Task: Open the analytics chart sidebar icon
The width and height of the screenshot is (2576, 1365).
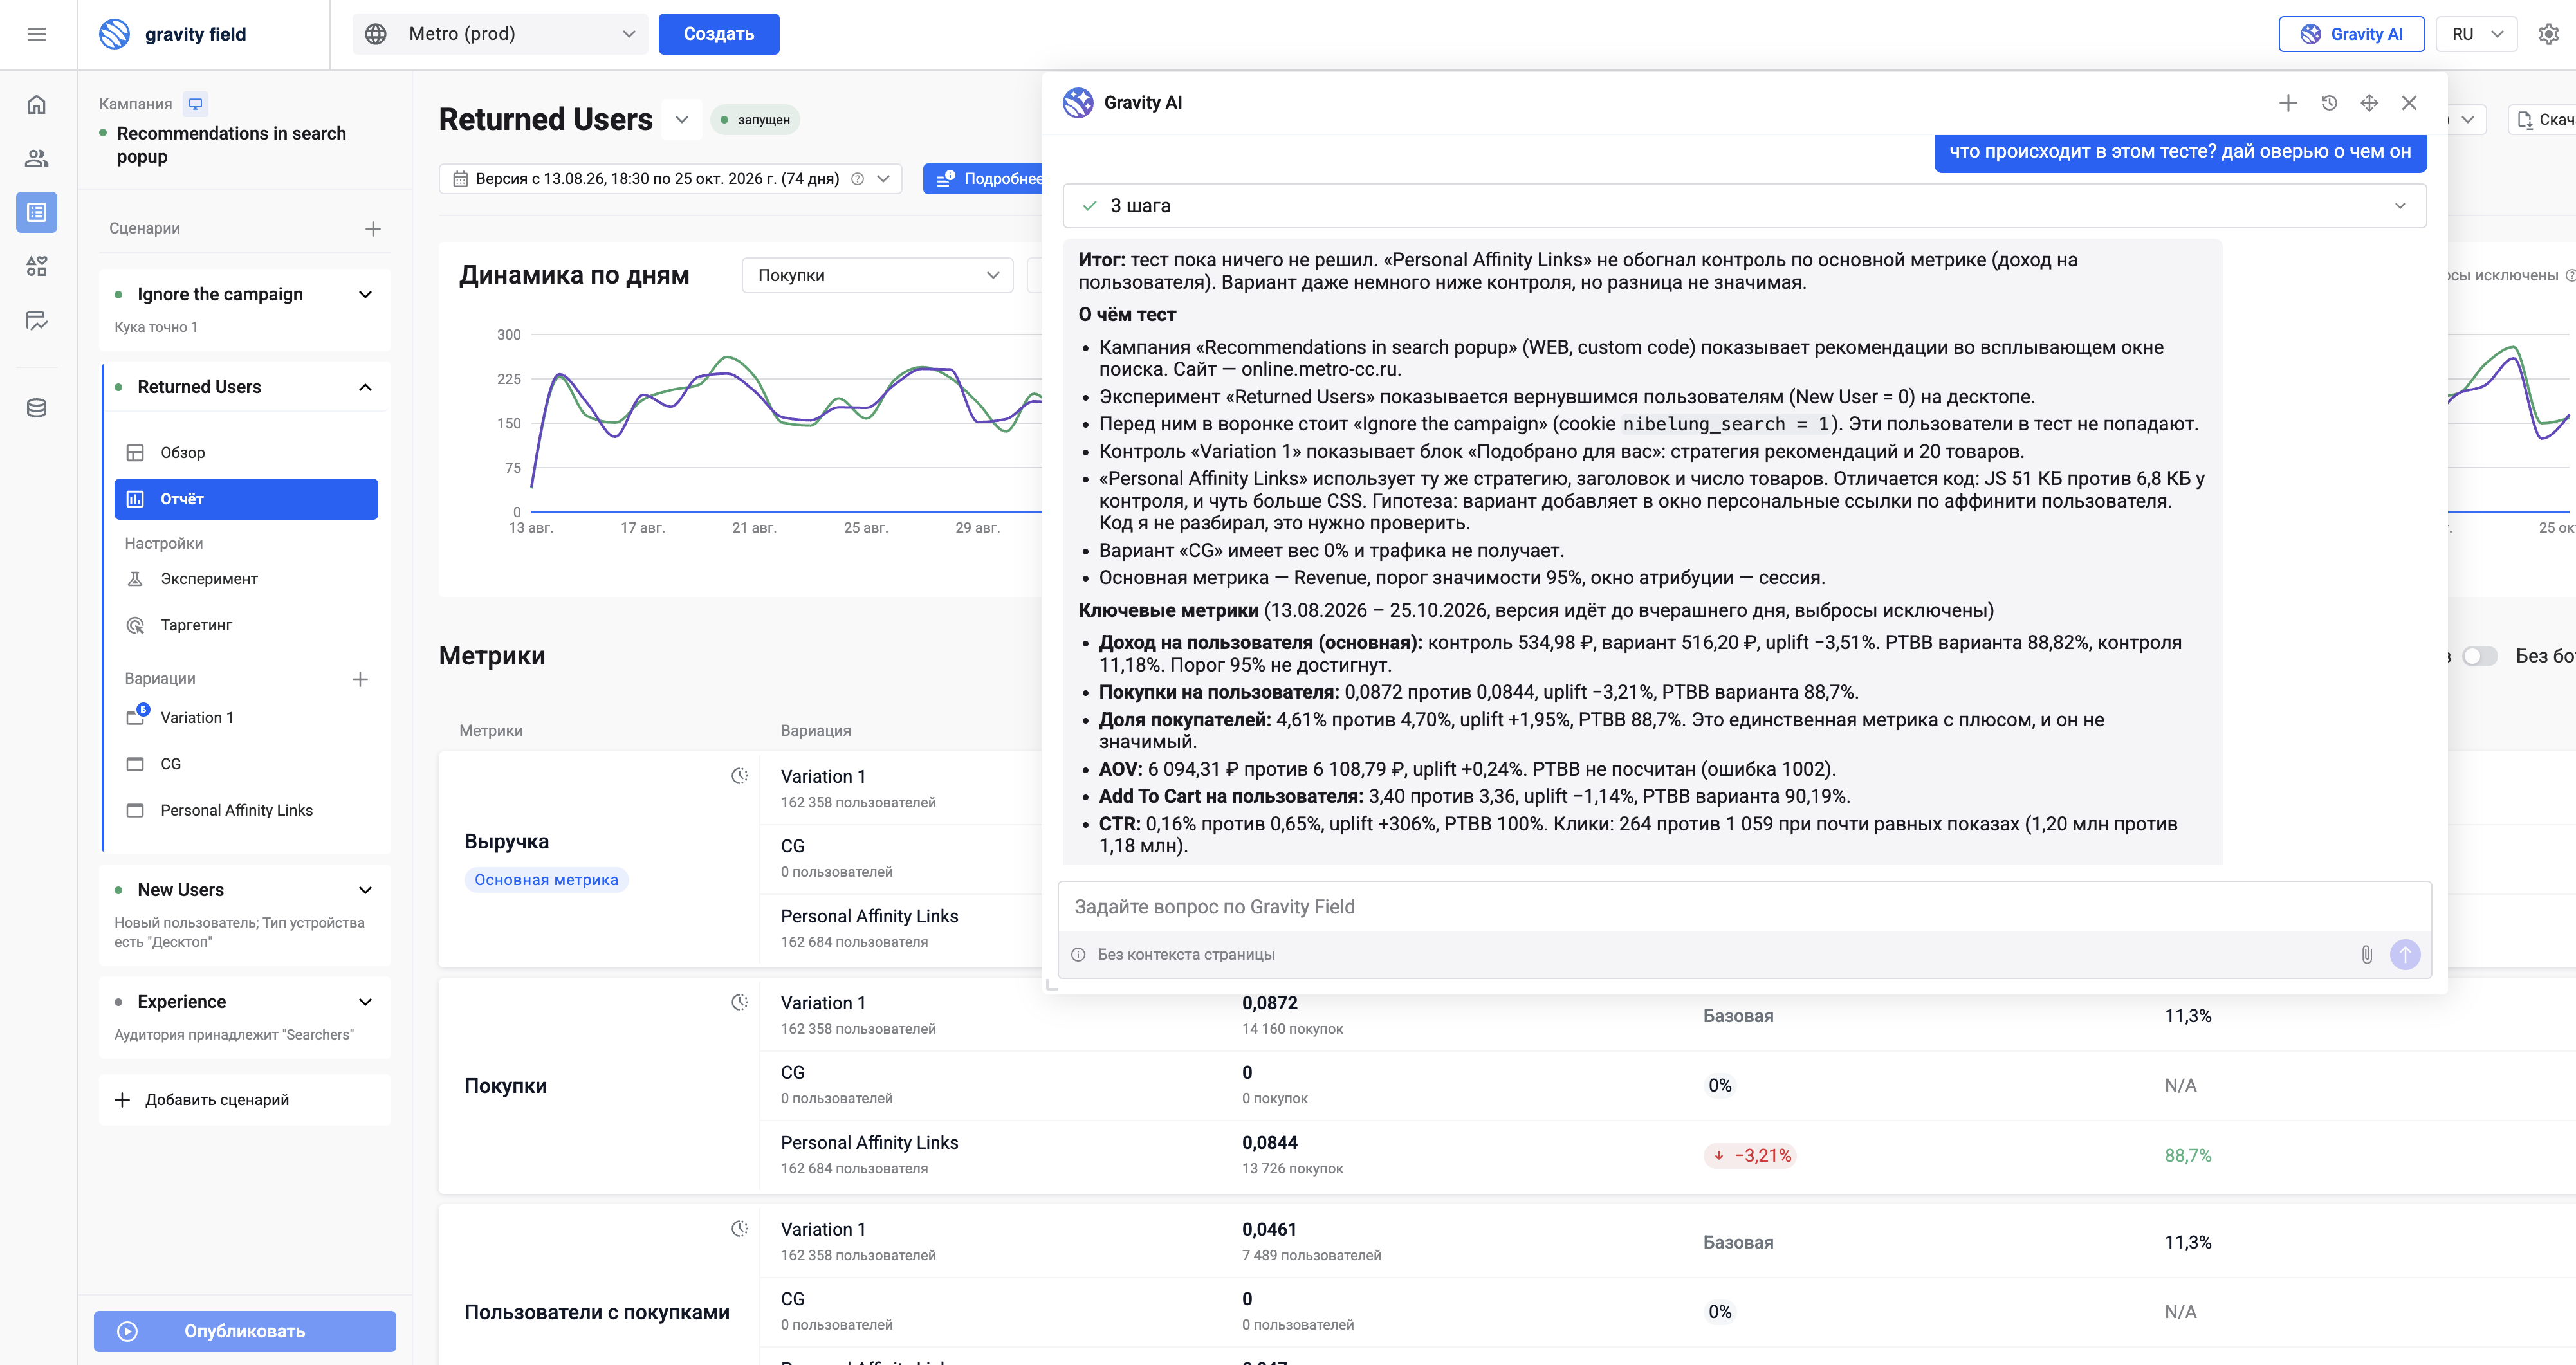Action: coord(37,320)
